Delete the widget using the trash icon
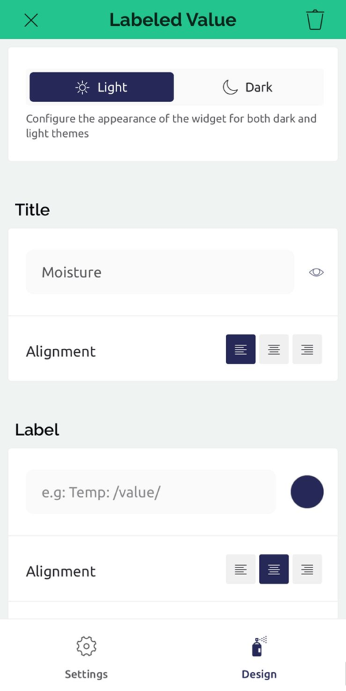Screen dimensions: 346x691 (x=315, y=20)
